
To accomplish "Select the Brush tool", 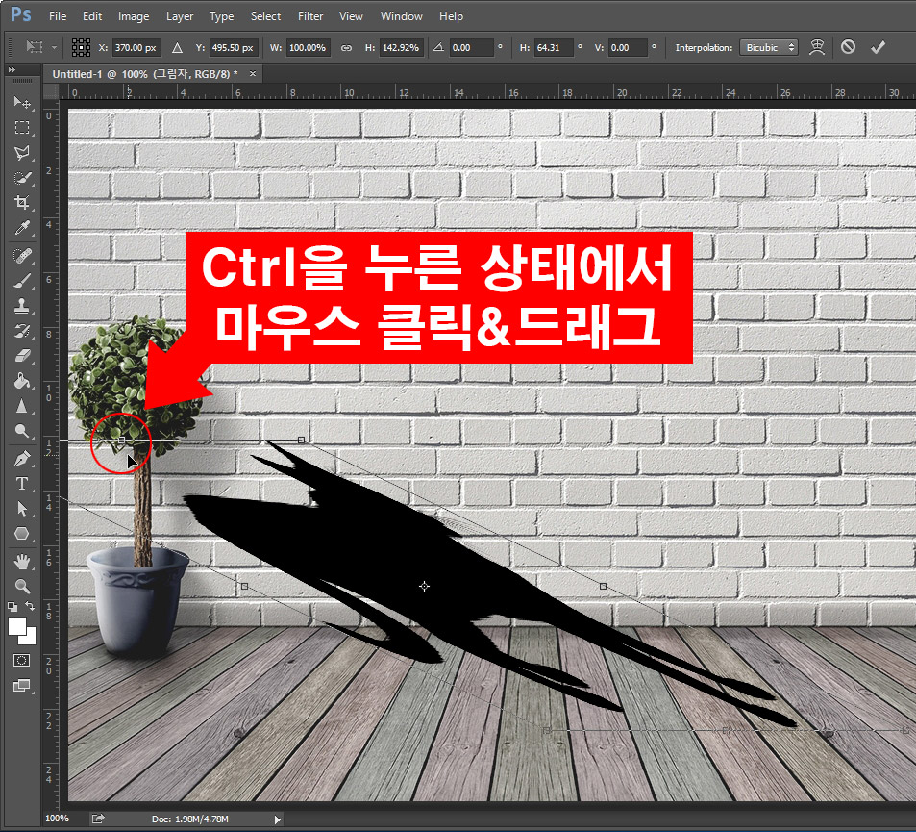I will [x=22, y=279].
